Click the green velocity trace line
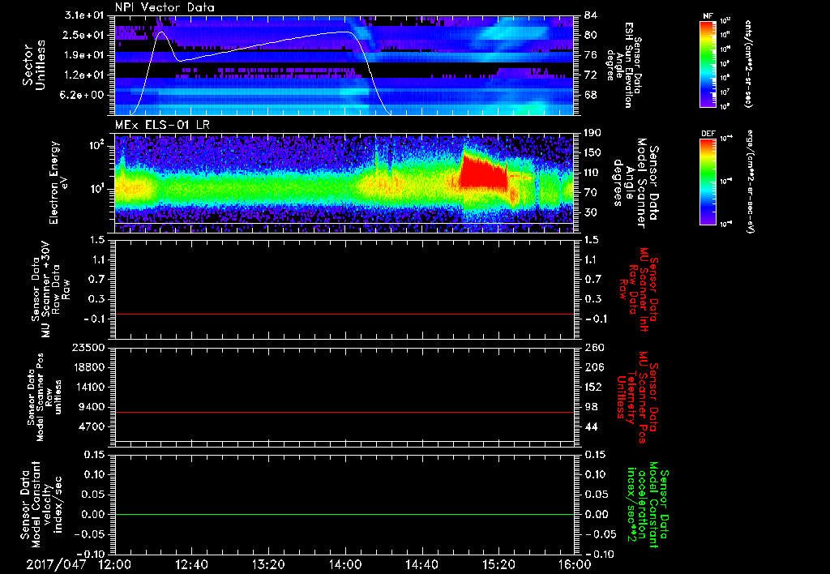The image size is (830, 574). pos(344,514)
